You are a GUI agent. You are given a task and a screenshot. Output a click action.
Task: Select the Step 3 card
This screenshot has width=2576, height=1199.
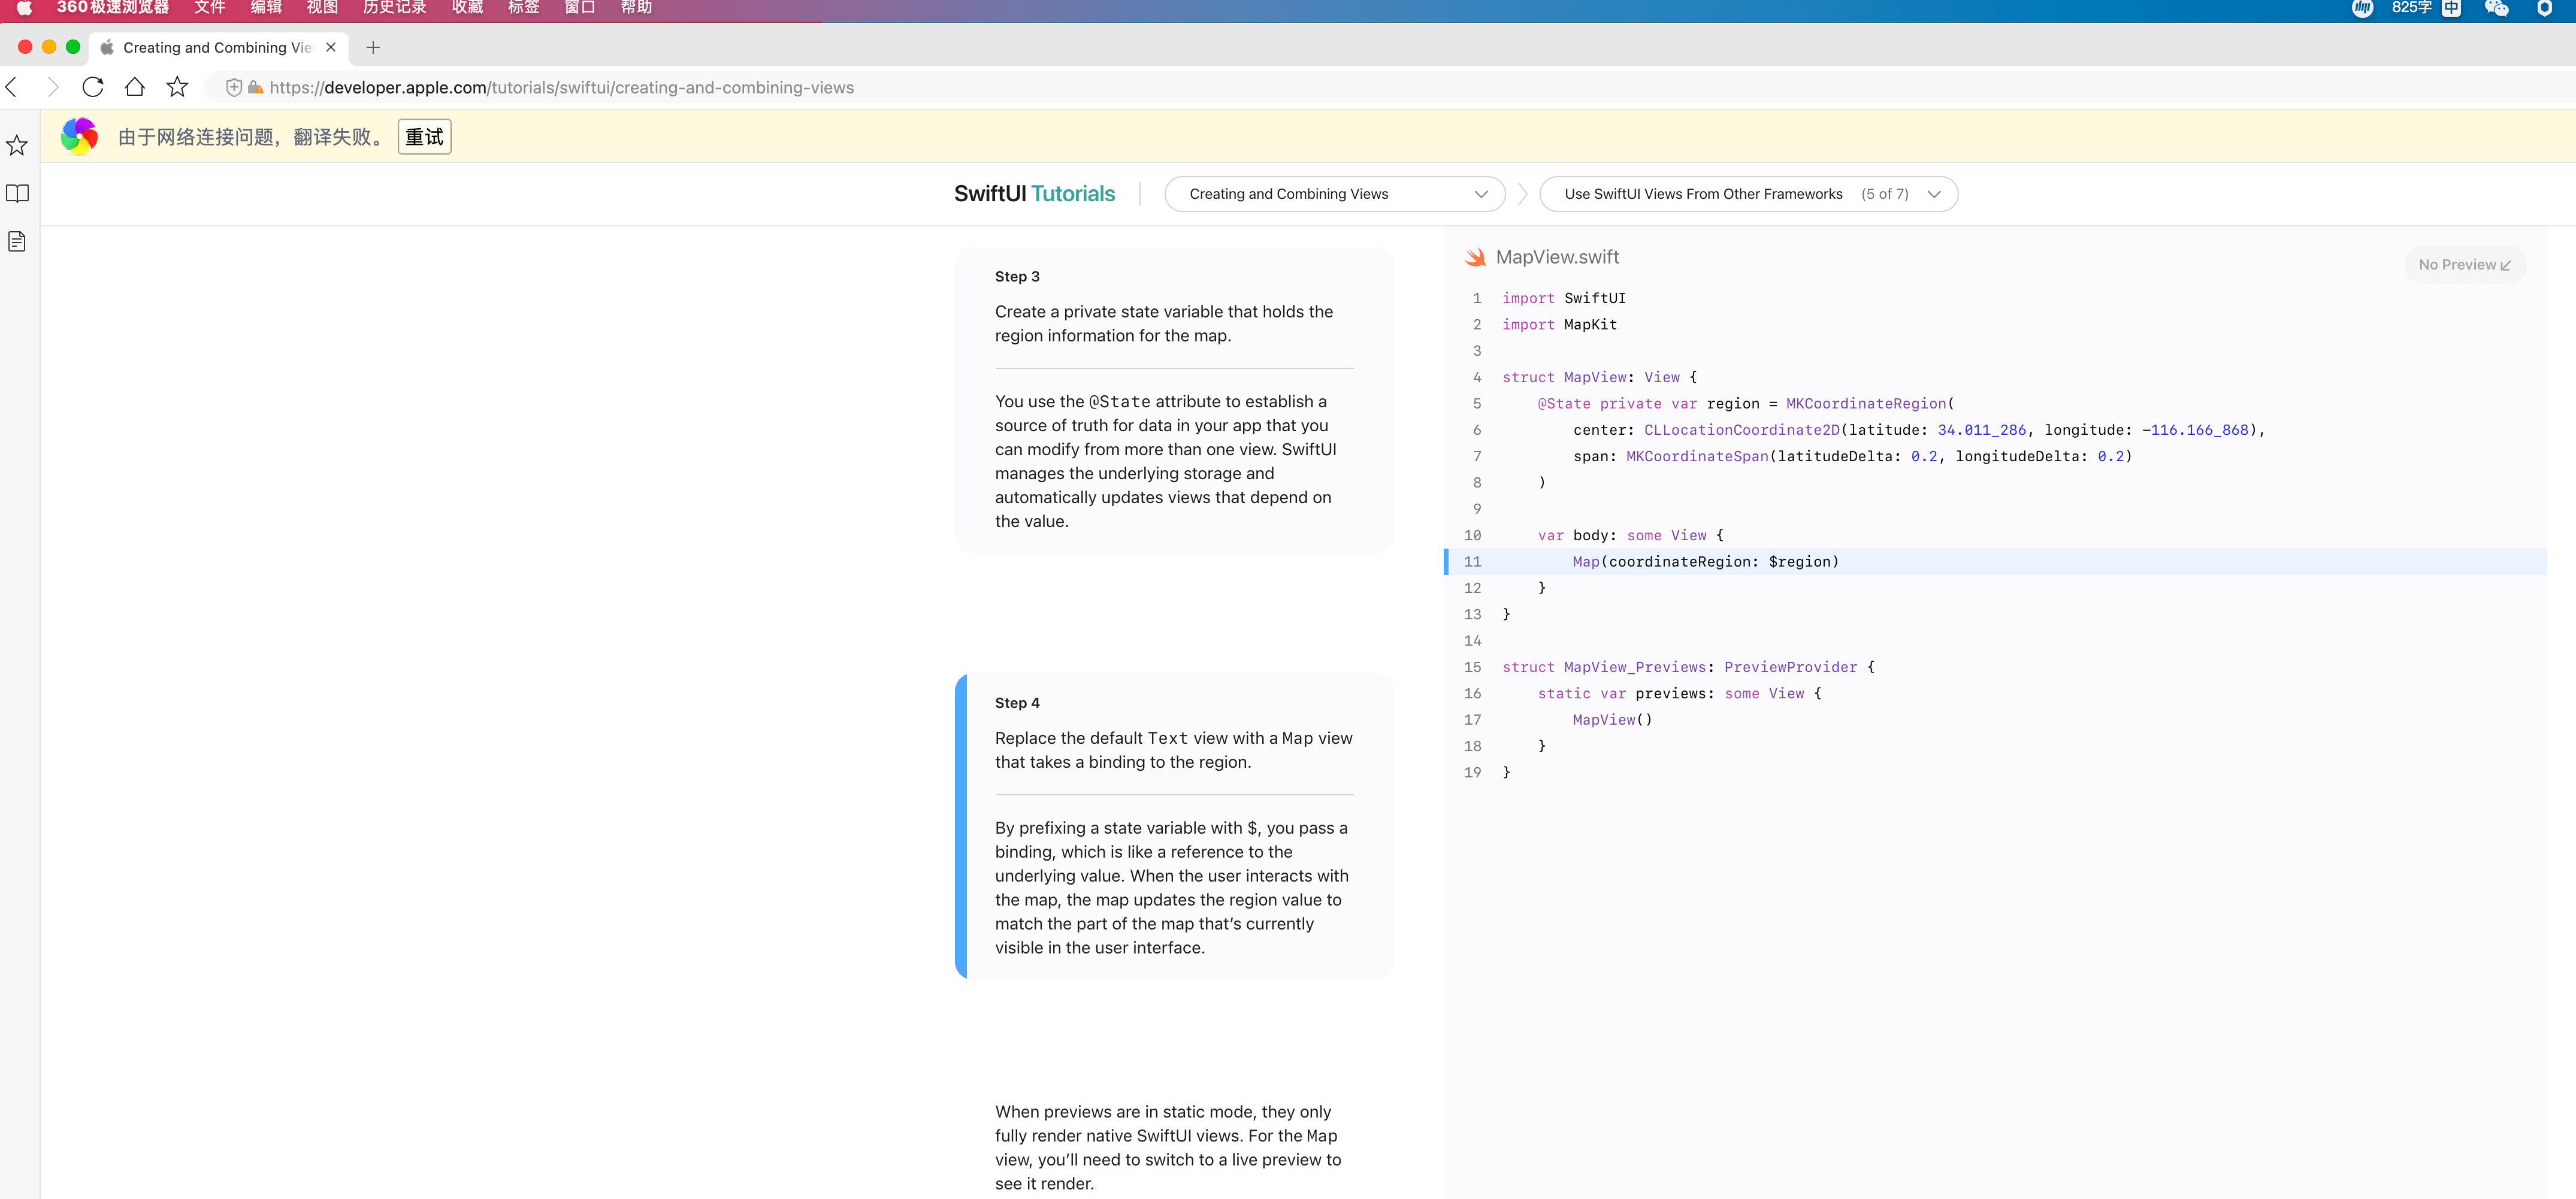point(1174,399)
